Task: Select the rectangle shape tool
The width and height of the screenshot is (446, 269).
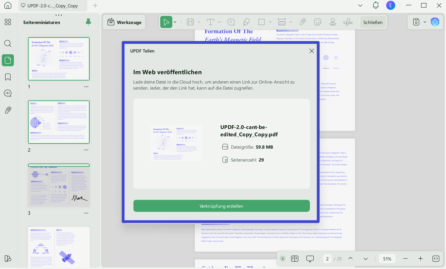Action: tap(262, 22)
